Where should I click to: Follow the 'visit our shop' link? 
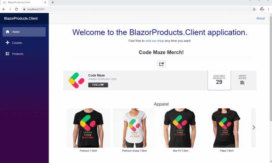click(x=154, y=41)
